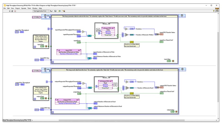Select the input.Stop boolean terminal
This screenshot has height=125, width=222.
point(169,61)
